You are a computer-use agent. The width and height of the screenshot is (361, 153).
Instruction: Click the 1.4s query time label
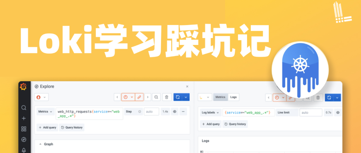pos(165,112)
